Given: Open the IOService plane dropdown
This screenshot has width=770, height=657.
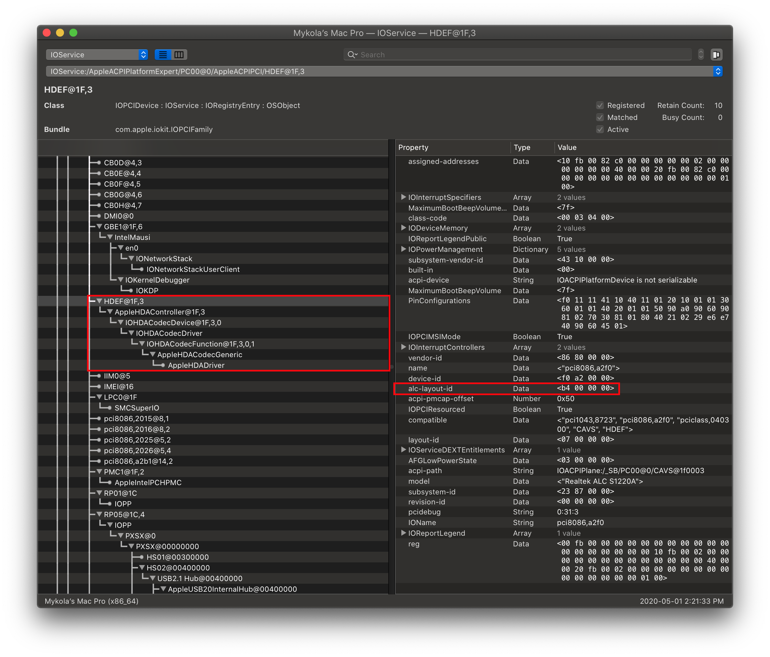Looking at the screenshot, I should [x=97, y=55].
